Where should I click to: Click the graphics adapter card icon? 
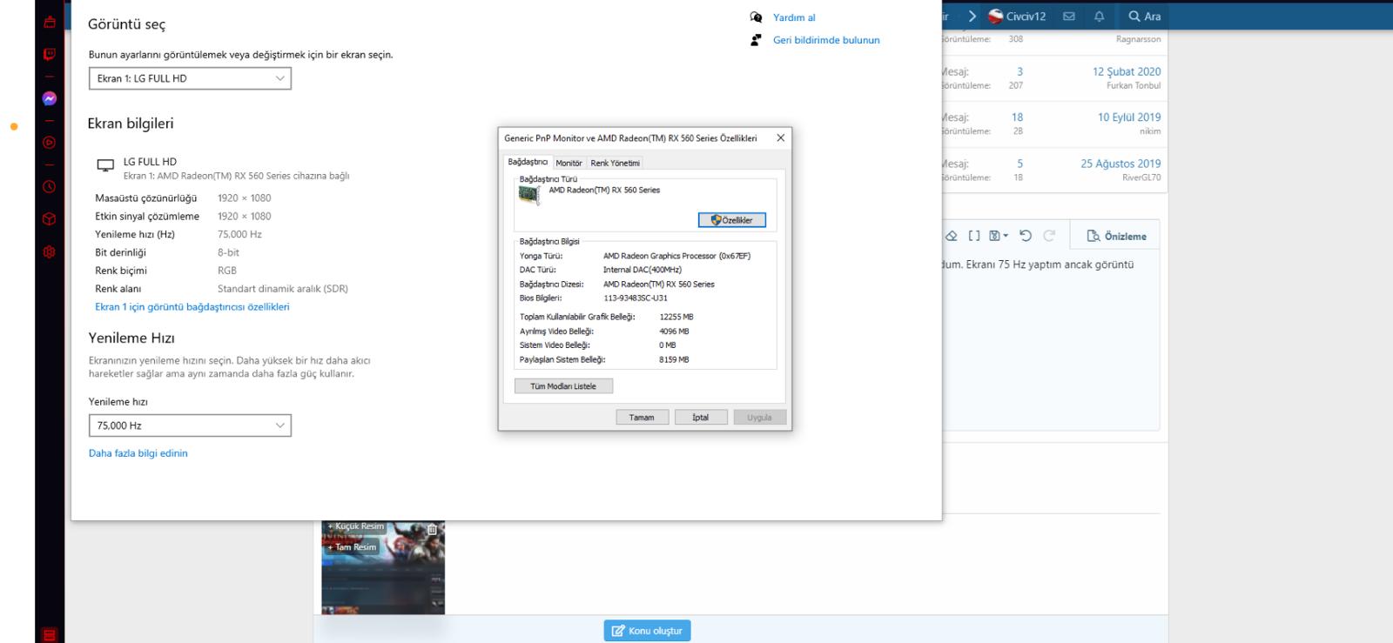[x=528, y=195]
